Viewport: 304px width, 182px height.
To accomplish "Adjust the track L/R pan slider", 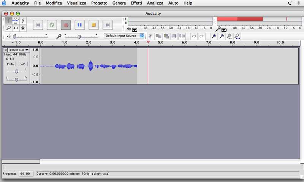I will (16, 79).
